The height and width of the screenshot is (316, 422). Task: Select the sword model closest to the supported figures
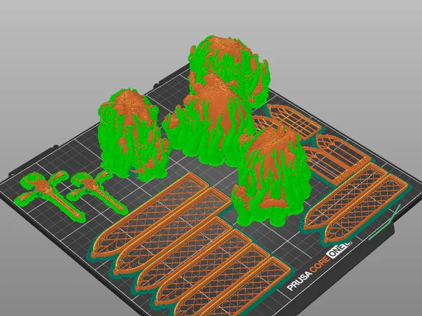(97, 192)
